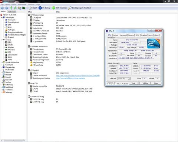This screenshot has height=142, width=178.
Task: Click the Validate button in CPU-Z
Action: tap(145, 83)
